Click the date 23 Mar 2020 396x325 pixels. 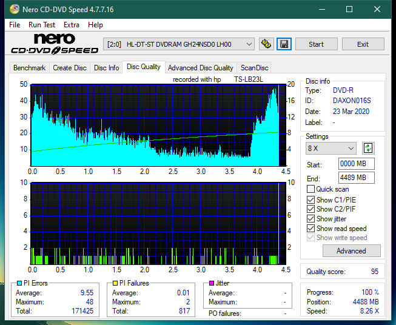tap(351, 112)
